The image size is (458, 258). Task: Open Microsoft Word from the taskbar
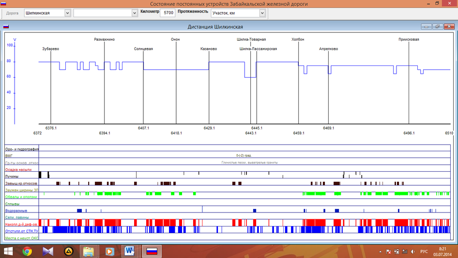[x=130, y=251]
